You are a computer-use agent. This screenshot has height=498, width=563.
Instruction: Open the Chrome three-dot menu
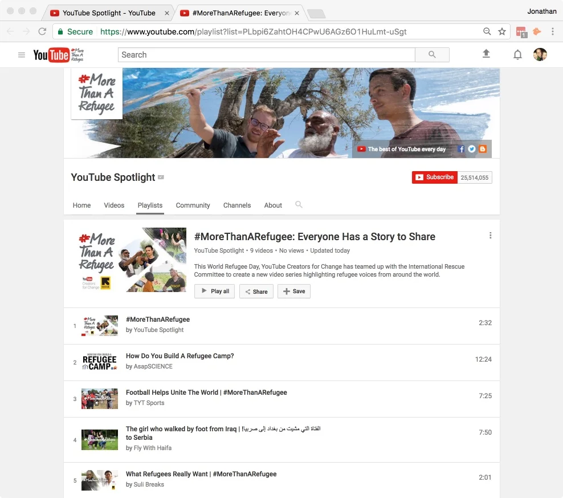coord(553,31)
